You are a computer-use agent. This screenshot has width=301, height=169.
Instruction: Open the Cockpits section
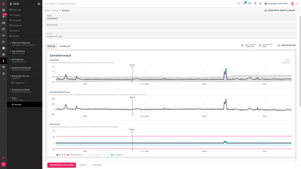pos(16,15)
